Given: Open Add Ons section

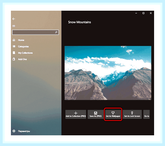Looking at the screenshot, I should 22,59.
